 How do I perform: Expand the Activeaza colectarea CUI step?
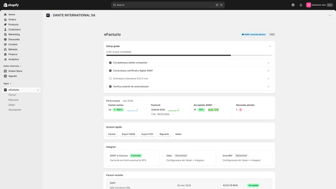[268, 79]
